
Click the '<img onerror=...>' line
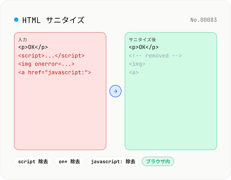(x=46, y=64)
